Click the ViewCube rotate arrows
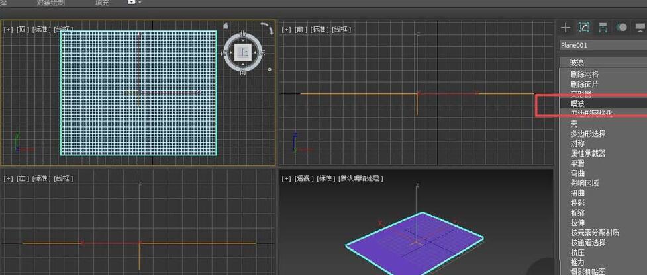The width and height of the screenshot is (647, 275). click(268, 28)
